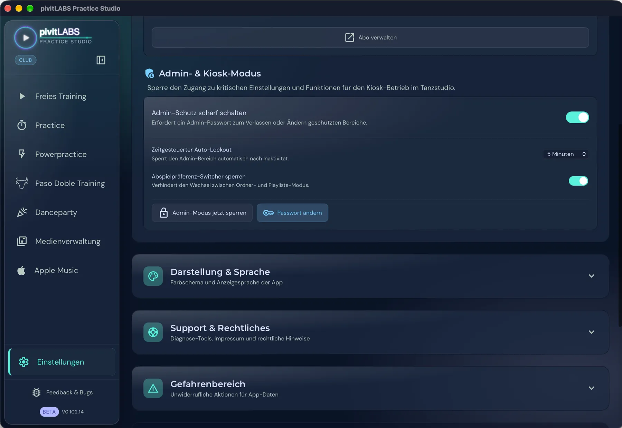Click the Apple Music sidebar label
The image size is (622, 428).
coord(56,270)
